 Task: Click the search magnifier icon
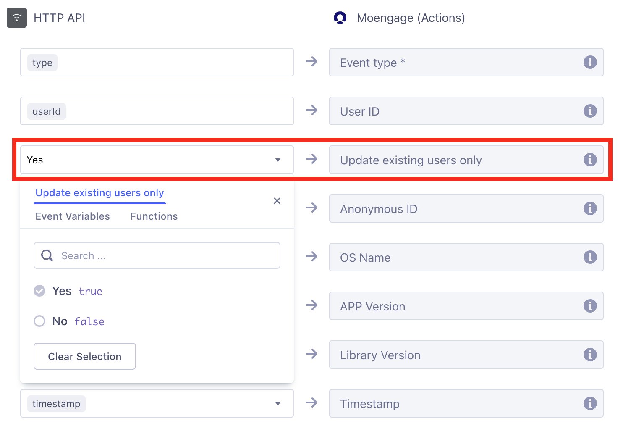coord(47,255)
